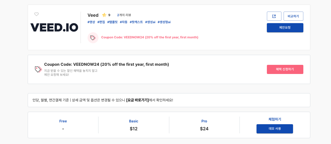Image resolution: width=331 pixels, height=144 pixels.
Task: Click the 혜택 신청하기 button
Action: pyautogui.click(x=285, y=69)
